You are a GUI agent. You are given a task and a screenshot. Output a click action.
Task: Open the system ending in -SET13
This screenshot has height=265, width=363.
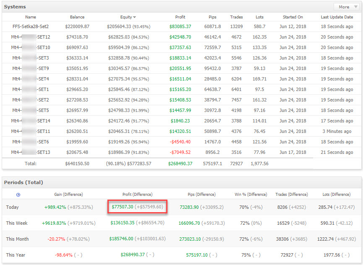click(31, 152)
